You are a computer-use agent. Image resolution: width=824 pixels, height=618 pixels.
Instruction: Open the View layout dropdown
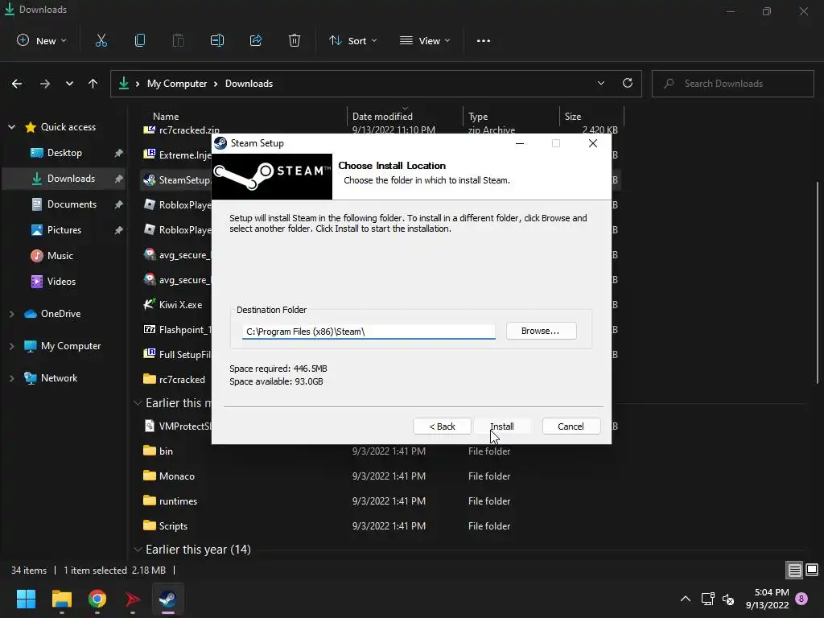[x=425, y=40]
